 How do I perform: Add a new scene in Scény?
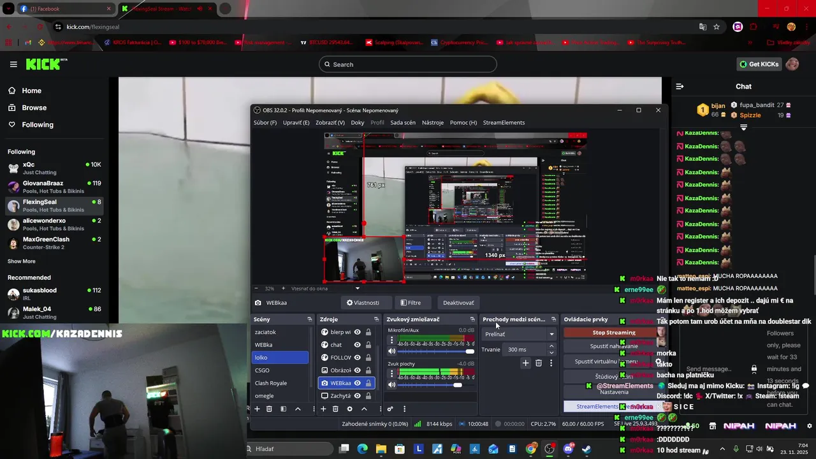tap(257, 409)
